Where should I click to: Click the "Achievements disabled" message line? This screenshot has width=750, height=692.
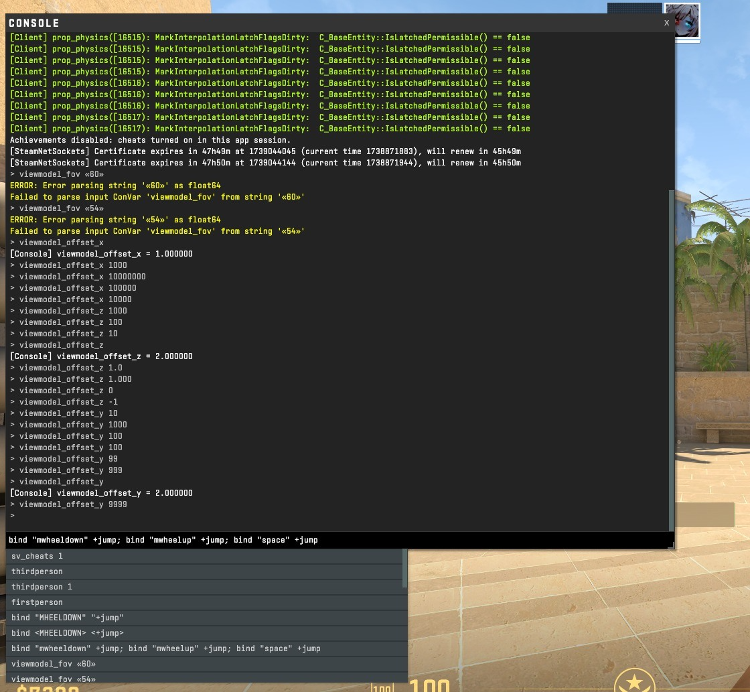[150, 140]
